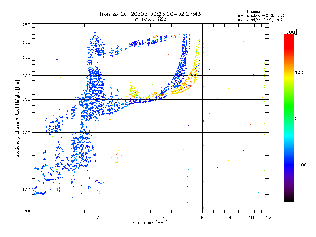This screenshot has height=237, width=316.
Task: Click the 'RwPretec (8p)' subtitle
Action: (x=150, y=19)
